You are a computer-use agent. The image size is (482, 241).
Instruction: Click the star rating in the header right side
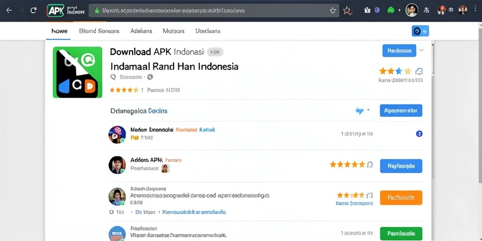pyautogui.click(x=395, y=72)
